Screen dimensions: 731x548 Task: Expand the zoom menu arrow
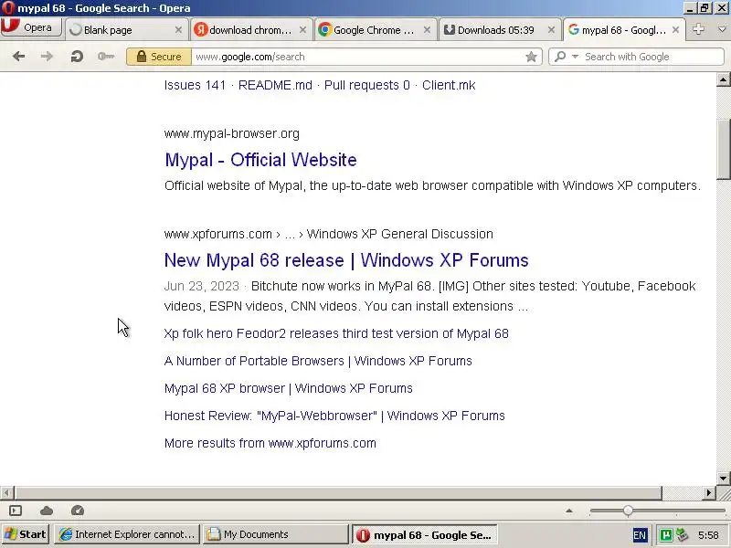click(568, 511)
